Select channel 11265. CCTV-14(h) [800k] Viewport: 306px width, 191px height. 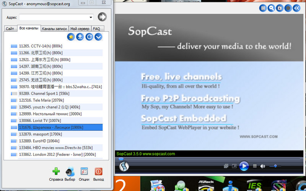tap(60, 46)
